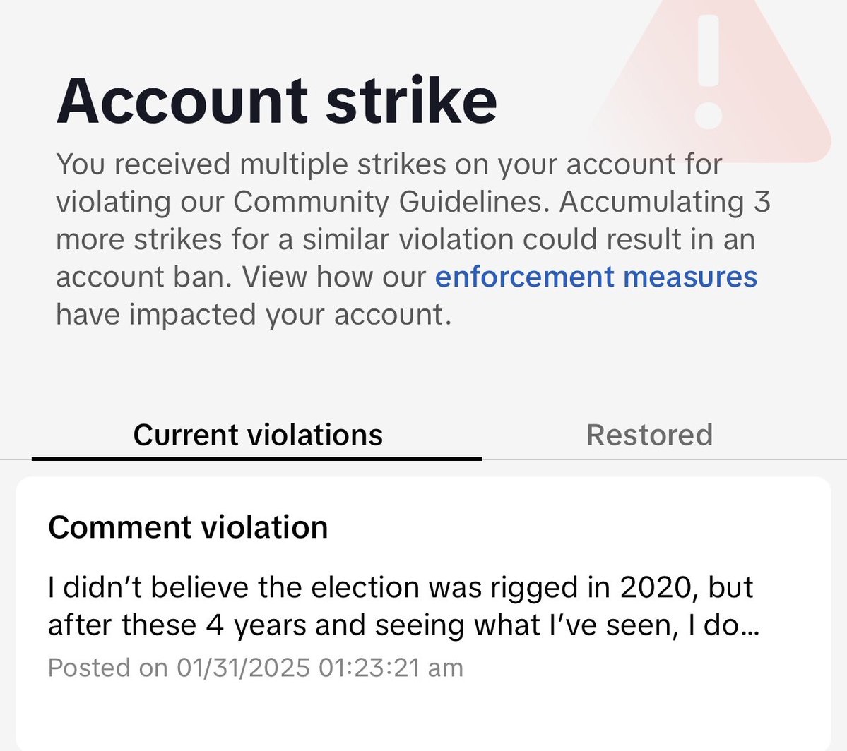Open the enforcement measures link

coord(596,277)
